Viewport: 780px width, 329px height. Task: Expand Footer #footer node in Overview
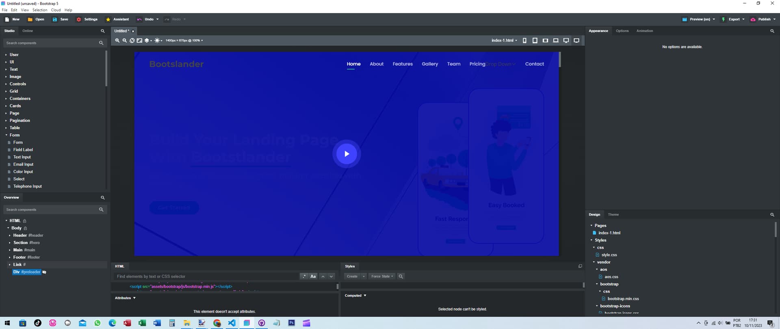pos(10,258)
